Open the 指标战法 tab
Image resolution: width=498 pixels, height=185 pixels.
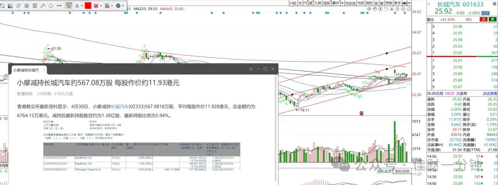click(385, 171)
